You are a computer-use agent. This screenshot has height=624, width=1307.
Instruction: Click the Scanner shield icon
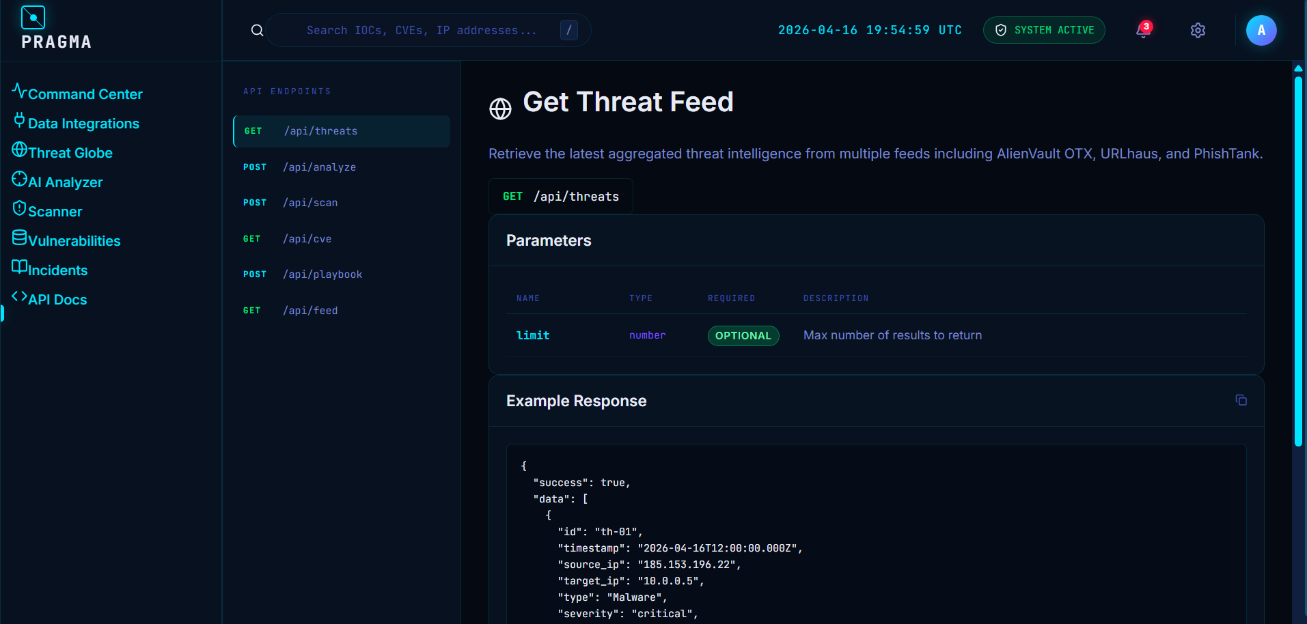[x=19, y=208]
